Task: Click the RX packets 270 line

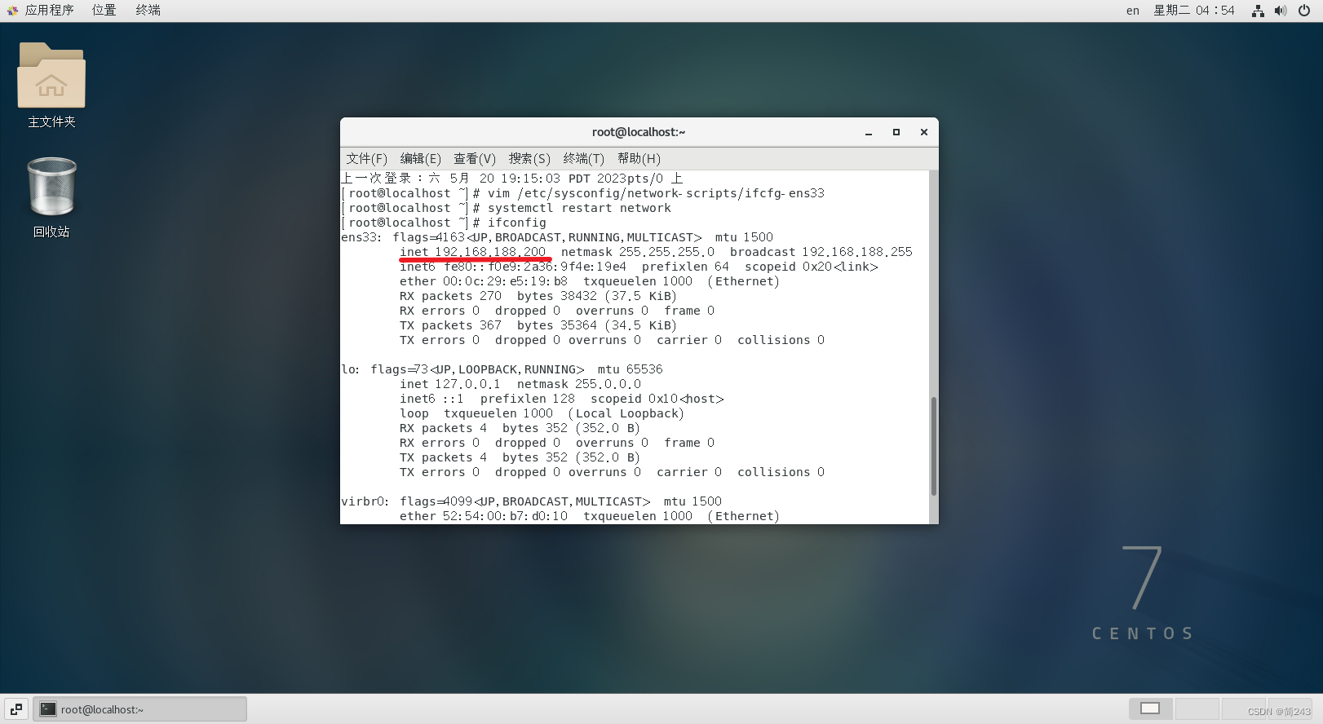Action: coord(538,296)
